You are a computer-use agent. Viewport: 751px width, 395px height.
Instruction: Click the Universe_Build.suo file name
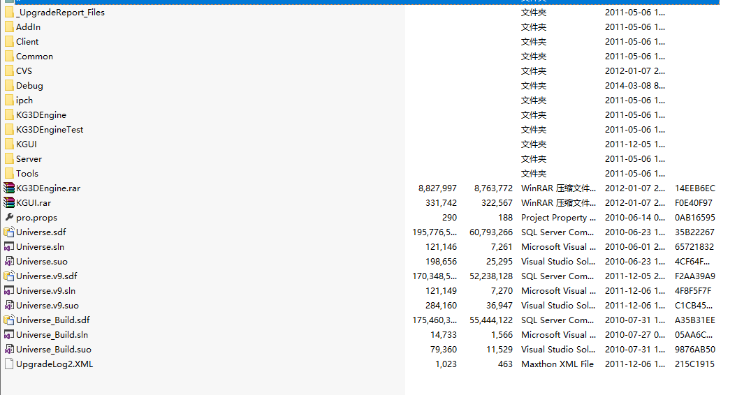click(54, 350)
